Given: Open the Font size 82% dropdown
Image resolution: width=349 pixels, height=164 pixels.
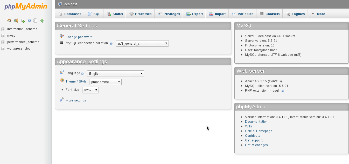Looking at the screenshot, I should click(90, 90).
